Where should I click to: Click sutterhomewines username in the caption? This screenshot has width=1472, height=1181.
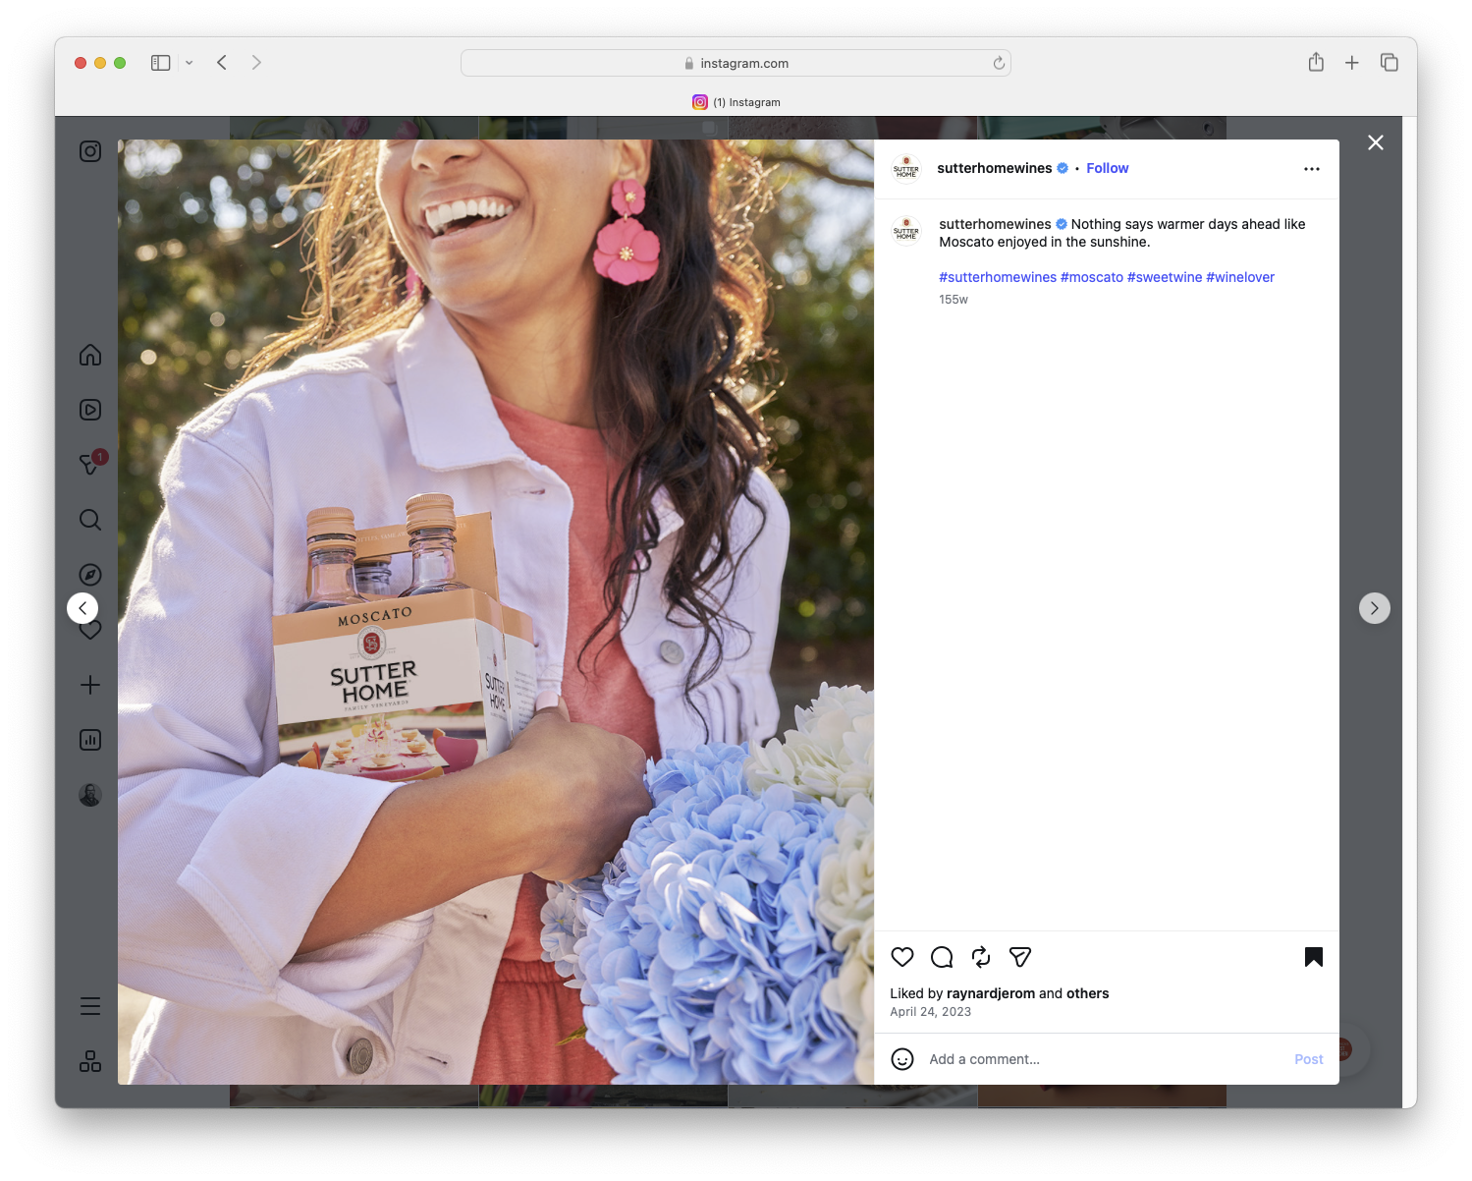(995, 224)
